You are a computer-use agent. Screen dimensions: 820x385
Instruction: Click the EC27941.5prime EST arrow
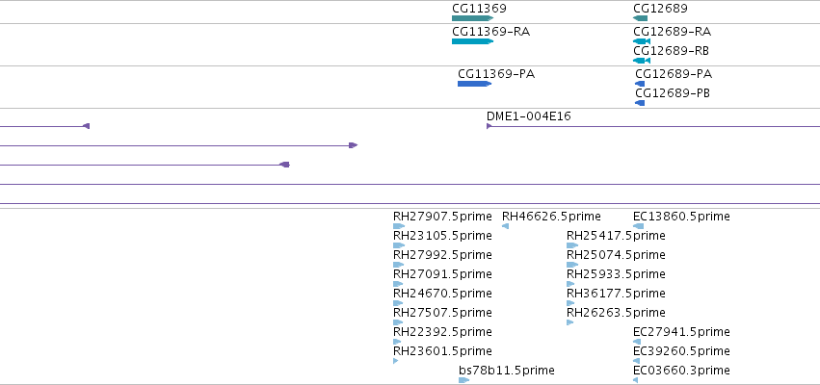[637, 342]
